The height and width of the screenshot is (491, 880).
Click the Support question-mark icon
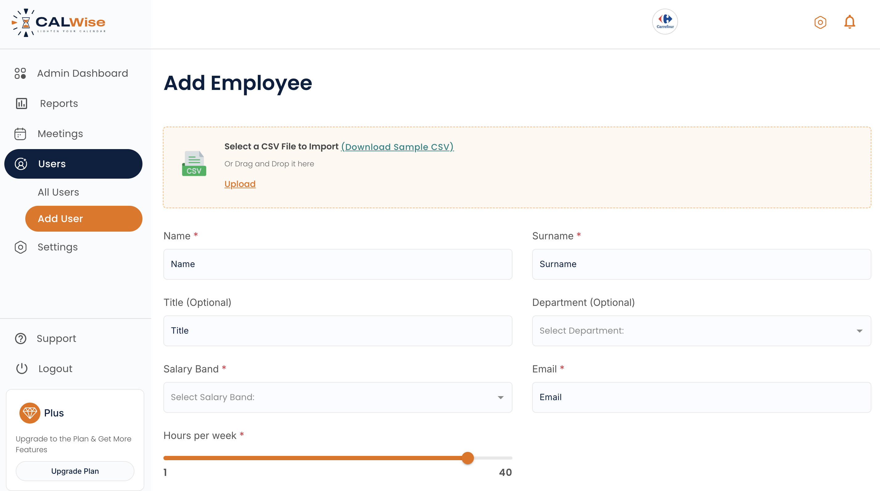pos(20,338)
